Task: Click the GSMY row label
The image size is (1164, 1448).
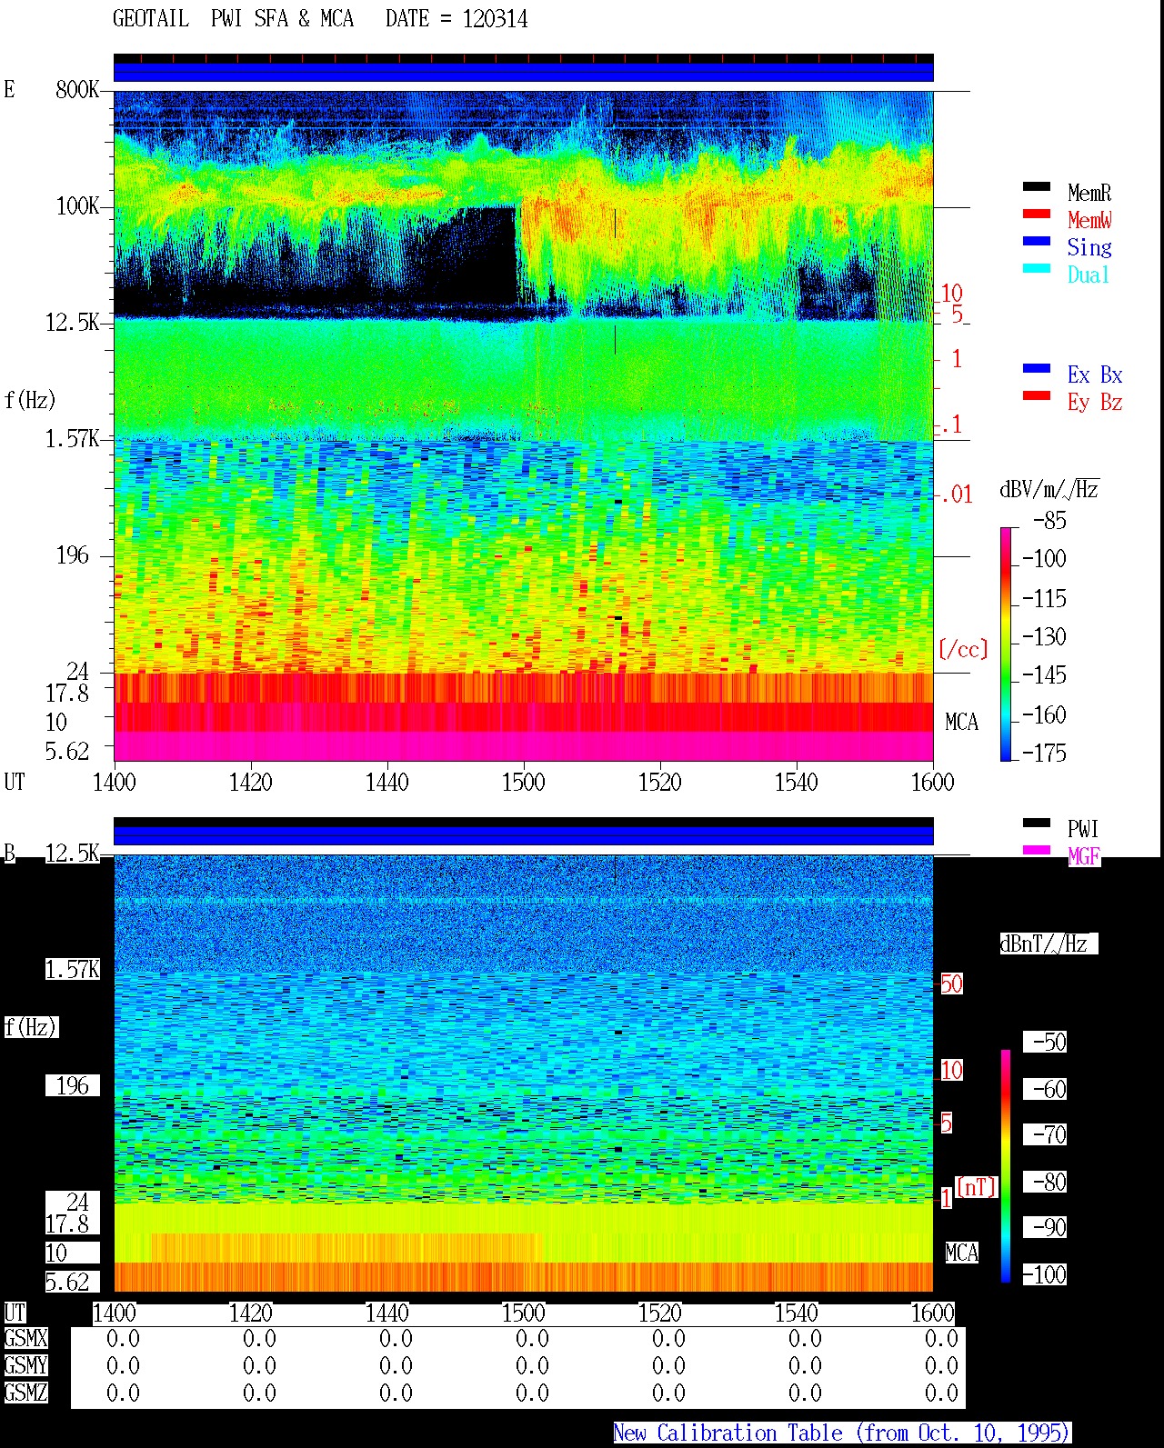Action: tap(25, 1365)
